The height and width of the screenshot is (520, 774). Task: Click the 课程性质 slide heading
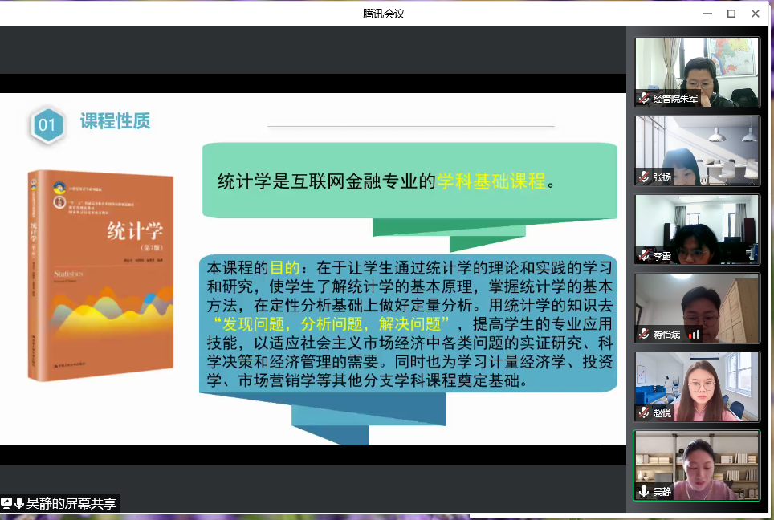[115, 121]
